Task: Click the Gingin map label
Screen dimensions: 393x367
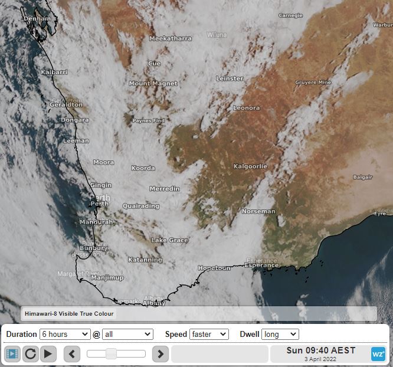Action: [101, 185]
